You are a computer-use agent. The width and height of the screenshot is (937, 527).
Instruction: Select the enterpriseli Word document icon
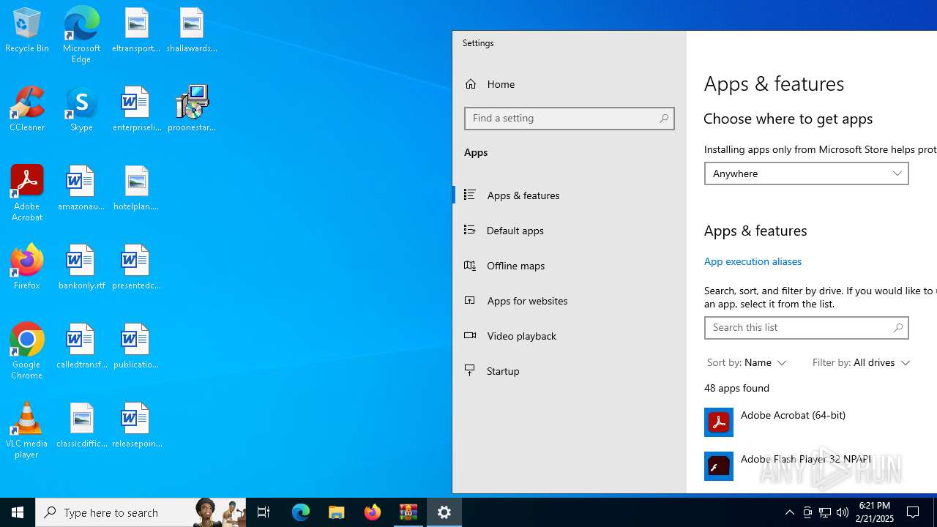tap(136, 110)
